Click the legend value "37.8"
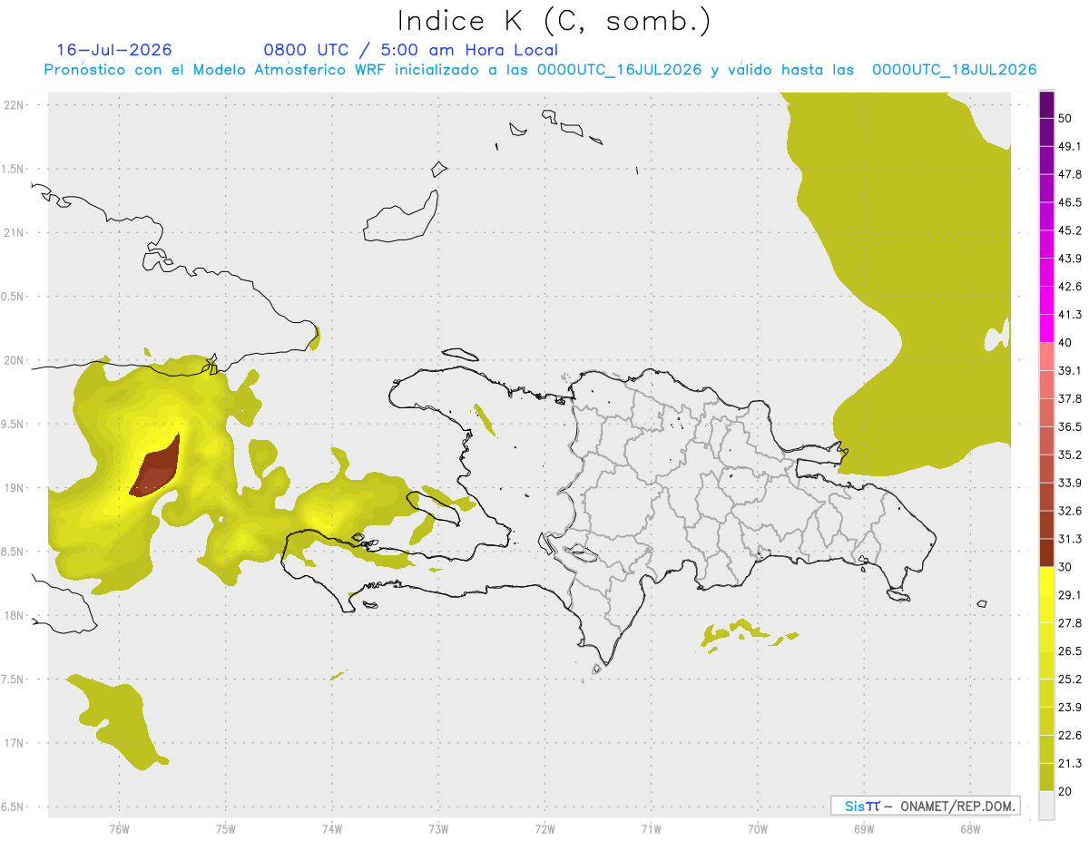The height and width of the screenshot is (841, 1089). [x=1070, y=398]
